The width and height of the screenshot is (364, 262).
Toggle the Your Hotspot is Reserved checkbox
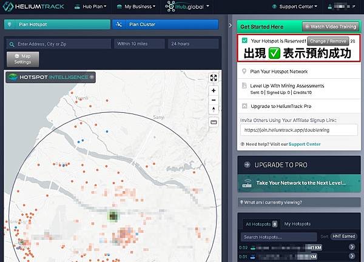click(x=244, y=41)
